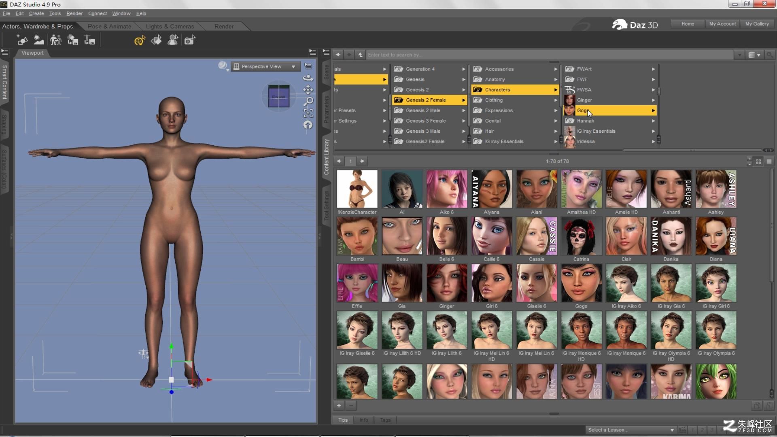Click the My Account button
The width and height of the screenshot is (777, 437).
point(722,24)
